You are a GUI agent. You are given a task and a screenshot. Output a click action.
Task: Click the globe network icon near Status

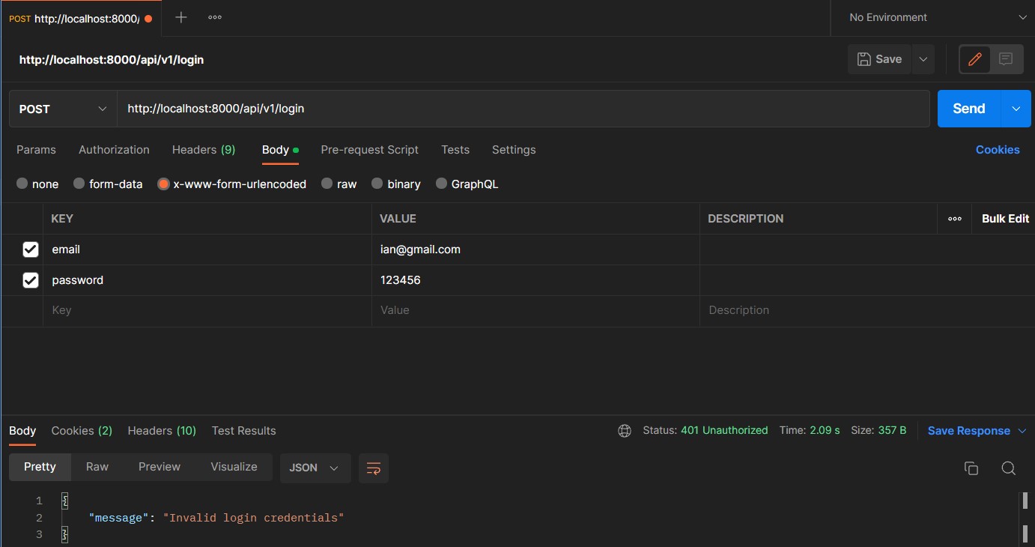(x=625, y=431)
